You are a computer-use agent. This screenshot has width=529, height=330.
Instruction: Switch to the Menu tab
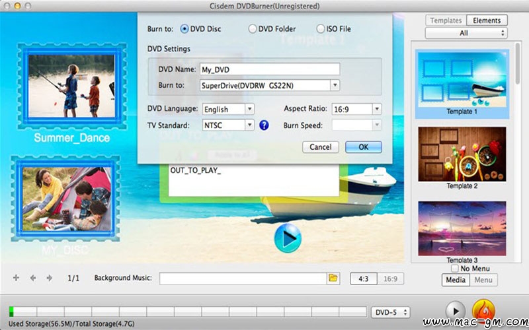(483, 280)
